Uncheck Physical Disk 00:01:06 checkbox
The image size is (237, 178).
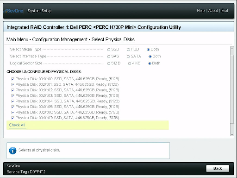pos(12,112)
